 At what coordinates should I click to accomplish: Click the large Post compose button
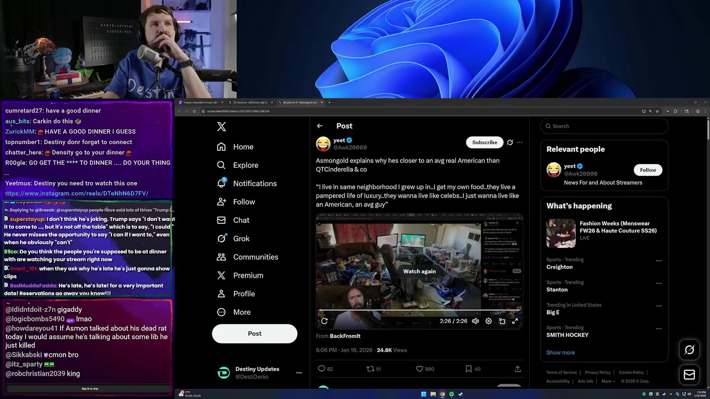click(x=255, y=334)
